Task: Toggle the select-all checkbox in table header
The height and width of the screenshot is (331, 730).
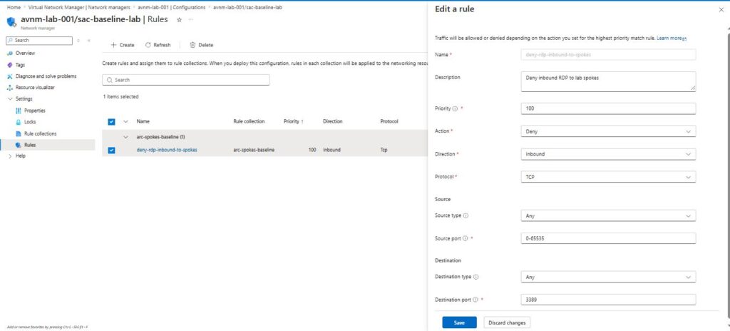Action: point(111,122)
